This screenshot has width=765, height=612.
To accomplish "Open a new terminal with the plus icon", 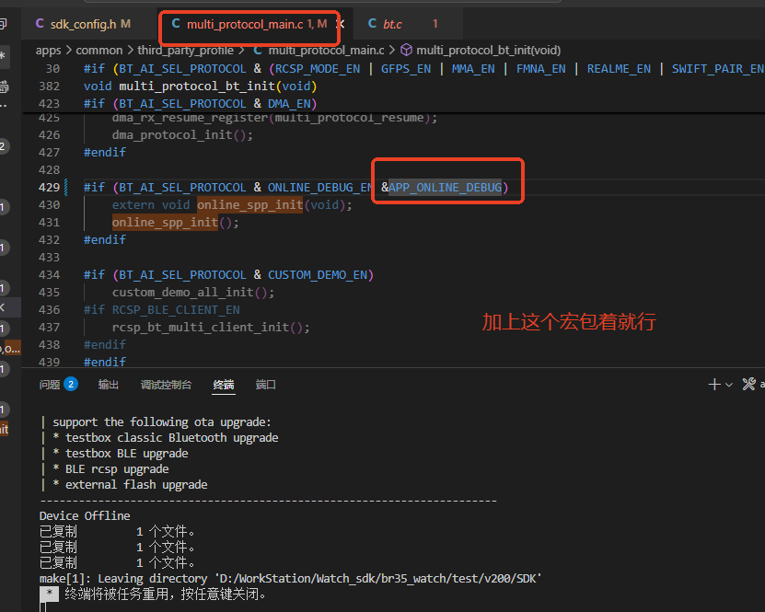I will pos(714,385).
